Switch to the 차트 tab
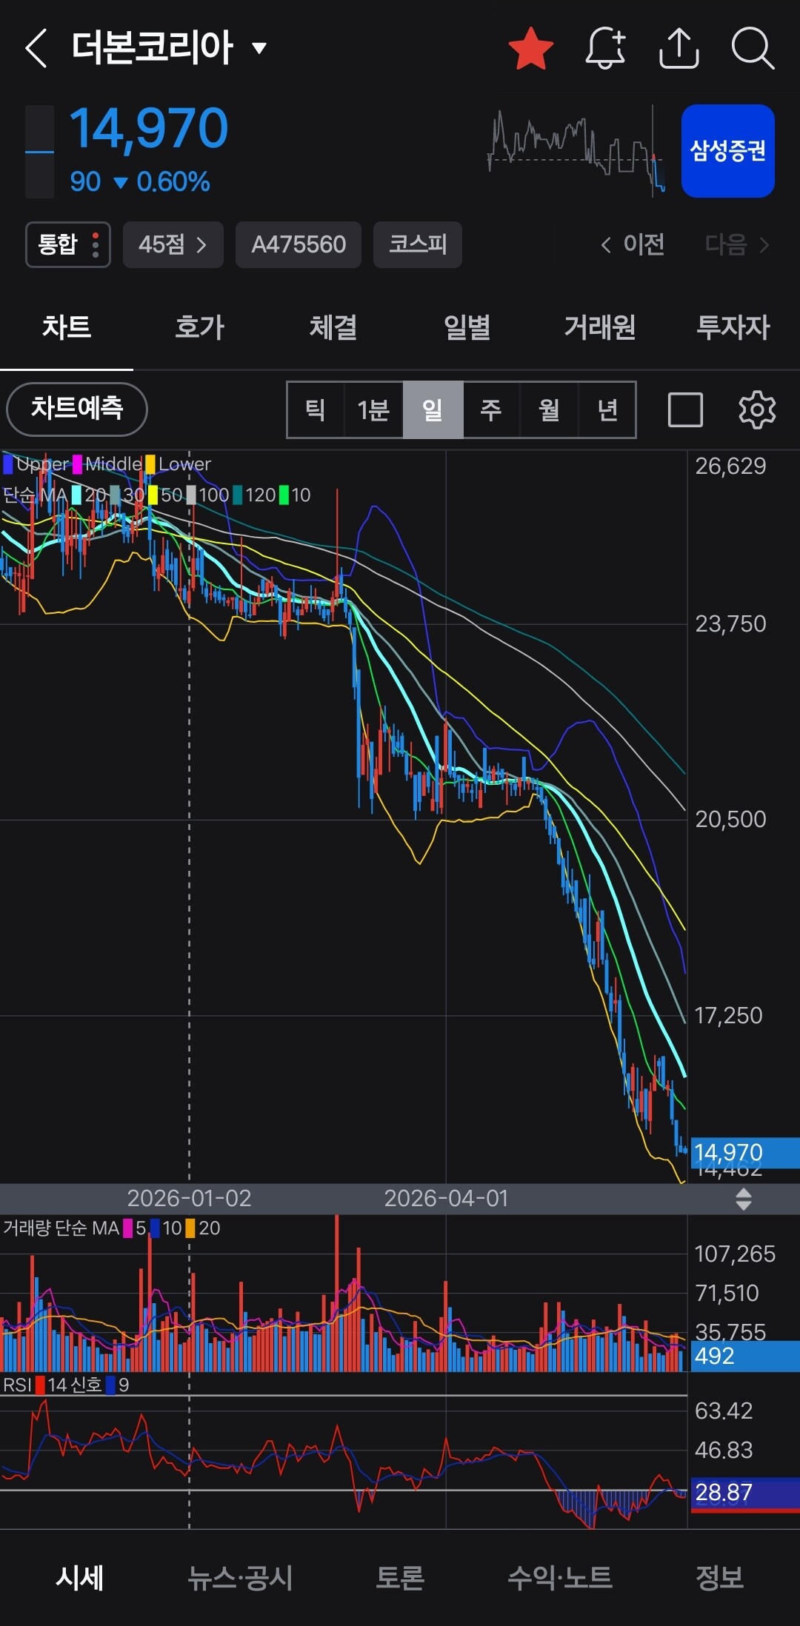Image resolution: width=800 pixels, height=1626 pixels. click(x=67, y=327)
